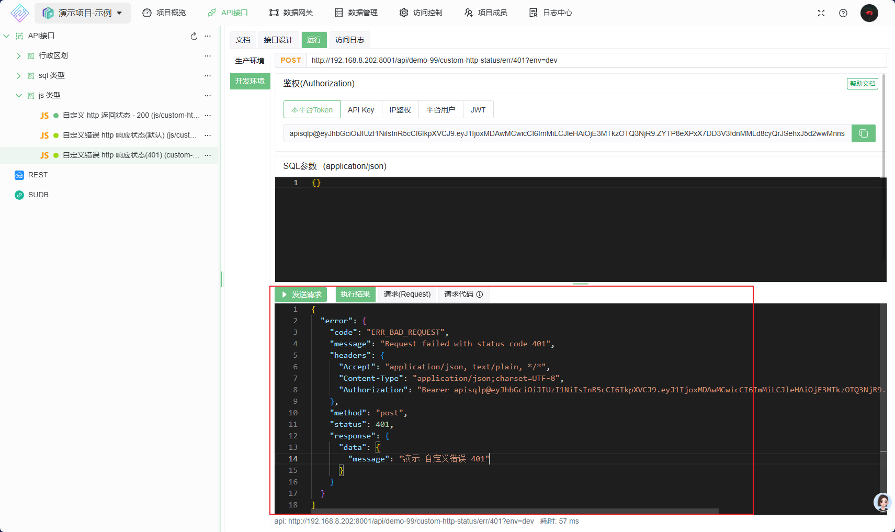Open the user avatar menu
The image size is (895, 532).
[x=869, y=13]
